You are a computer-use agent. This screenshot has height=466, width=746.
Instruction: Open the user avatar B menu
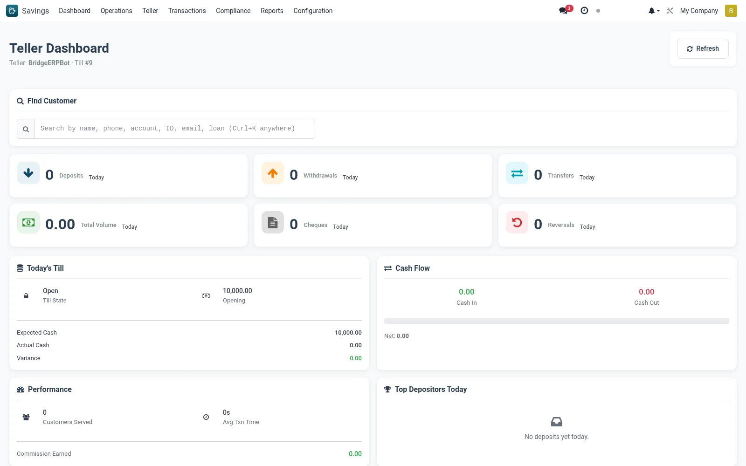[731, 11]
